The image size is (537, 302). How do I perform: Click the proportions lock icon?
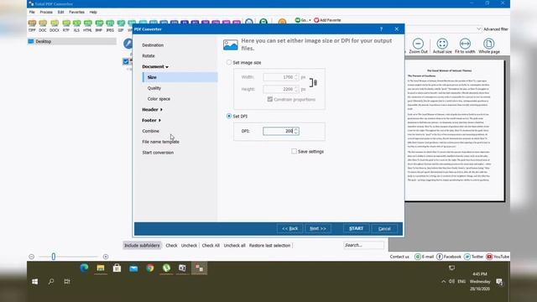pyautogui.click(x=313, y=83)
